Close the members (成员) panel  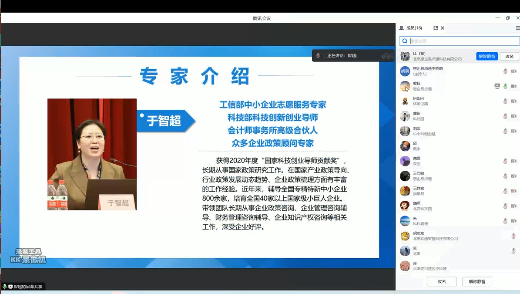coord(443,28)
